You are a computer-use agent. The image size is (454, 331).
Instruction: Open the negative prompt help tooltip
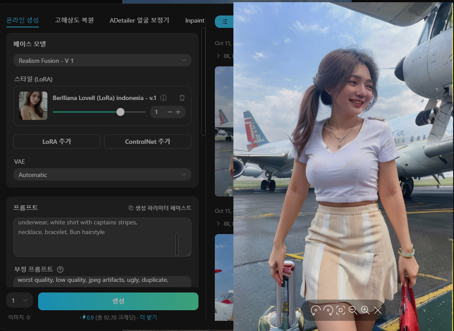(61, 269)
